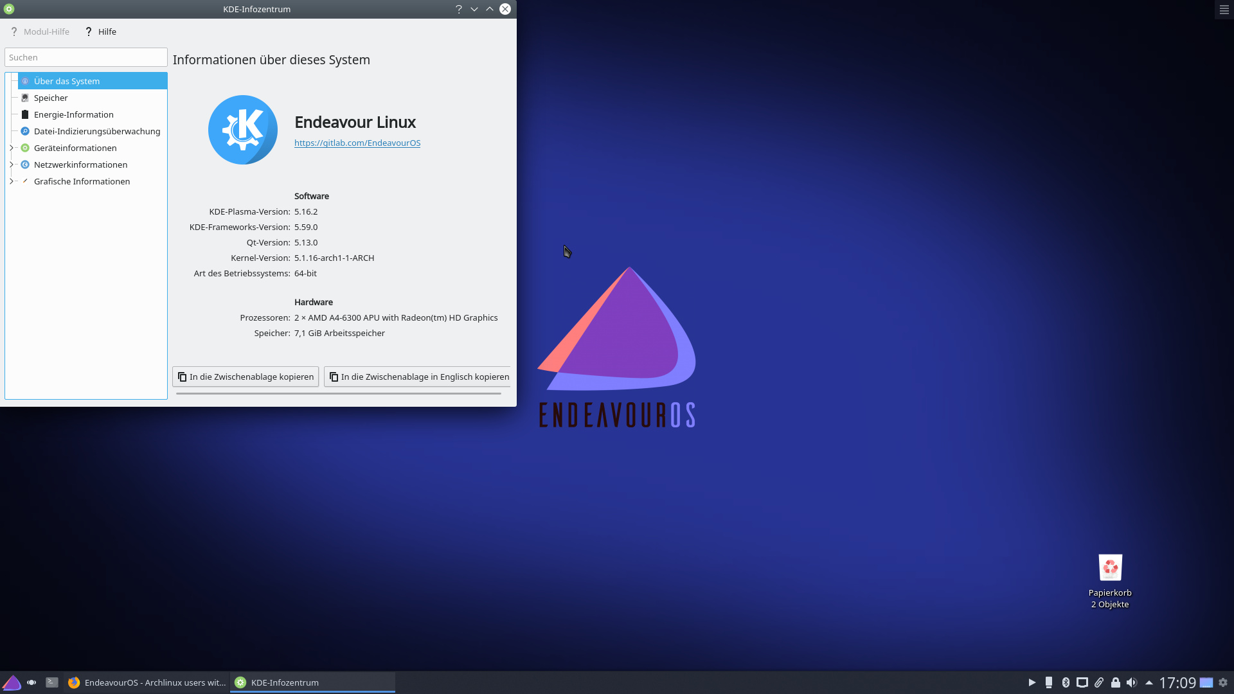Click '7,1 GiB Arbeitsspeicher' value
This screenshot has height=694, width=1234.
[x=339, y=333]
